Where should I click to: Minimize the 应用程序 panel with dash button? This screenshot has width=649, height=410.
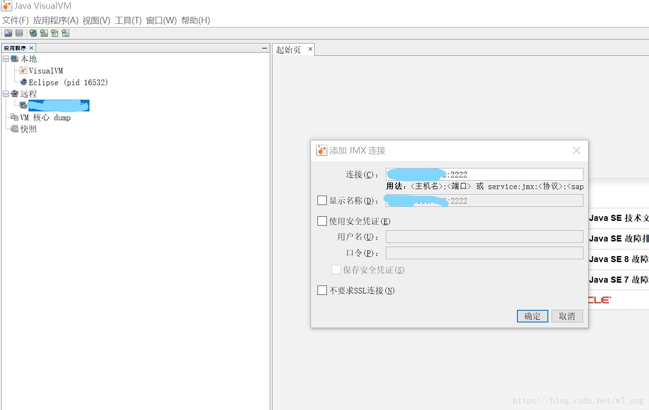[265, 48]
